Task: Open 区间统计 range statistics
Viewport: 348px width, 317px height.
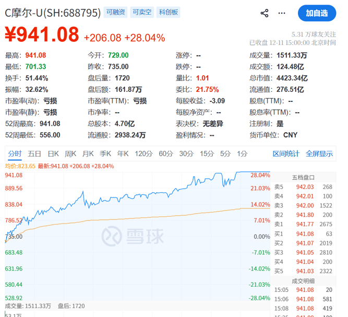Action: coord(286,154)
